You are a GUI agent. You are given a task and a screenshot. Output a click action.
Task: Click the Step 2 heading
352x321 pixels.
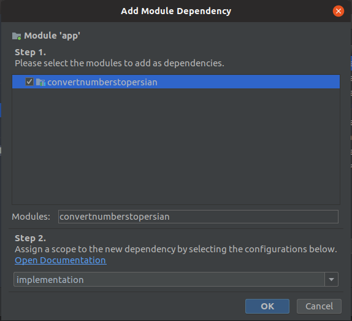30,238
